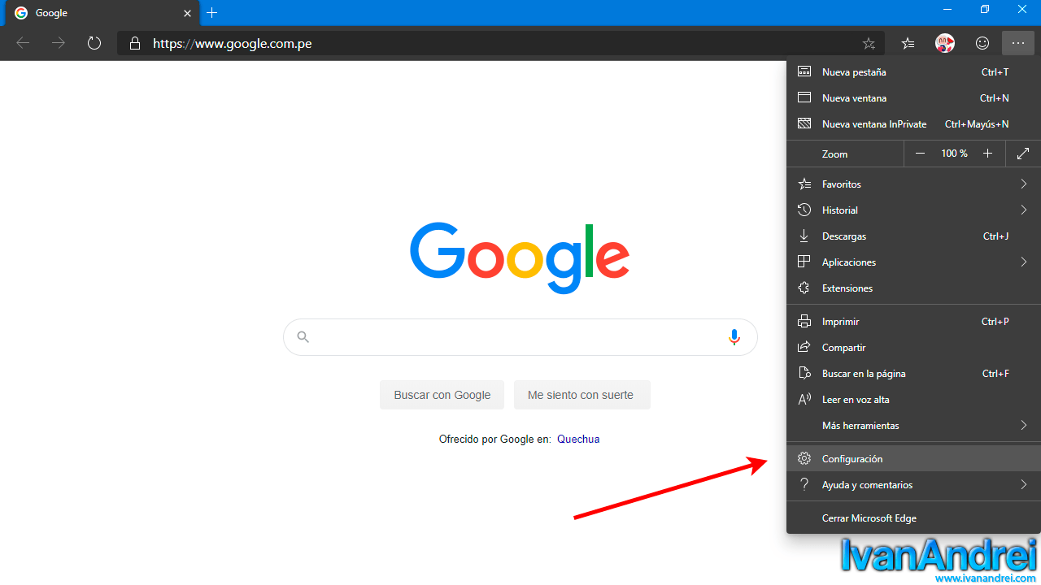The height and width of the screenshot is (585, 1041).
Task: Open Extensiones from the menu
Action: [913, 288]
